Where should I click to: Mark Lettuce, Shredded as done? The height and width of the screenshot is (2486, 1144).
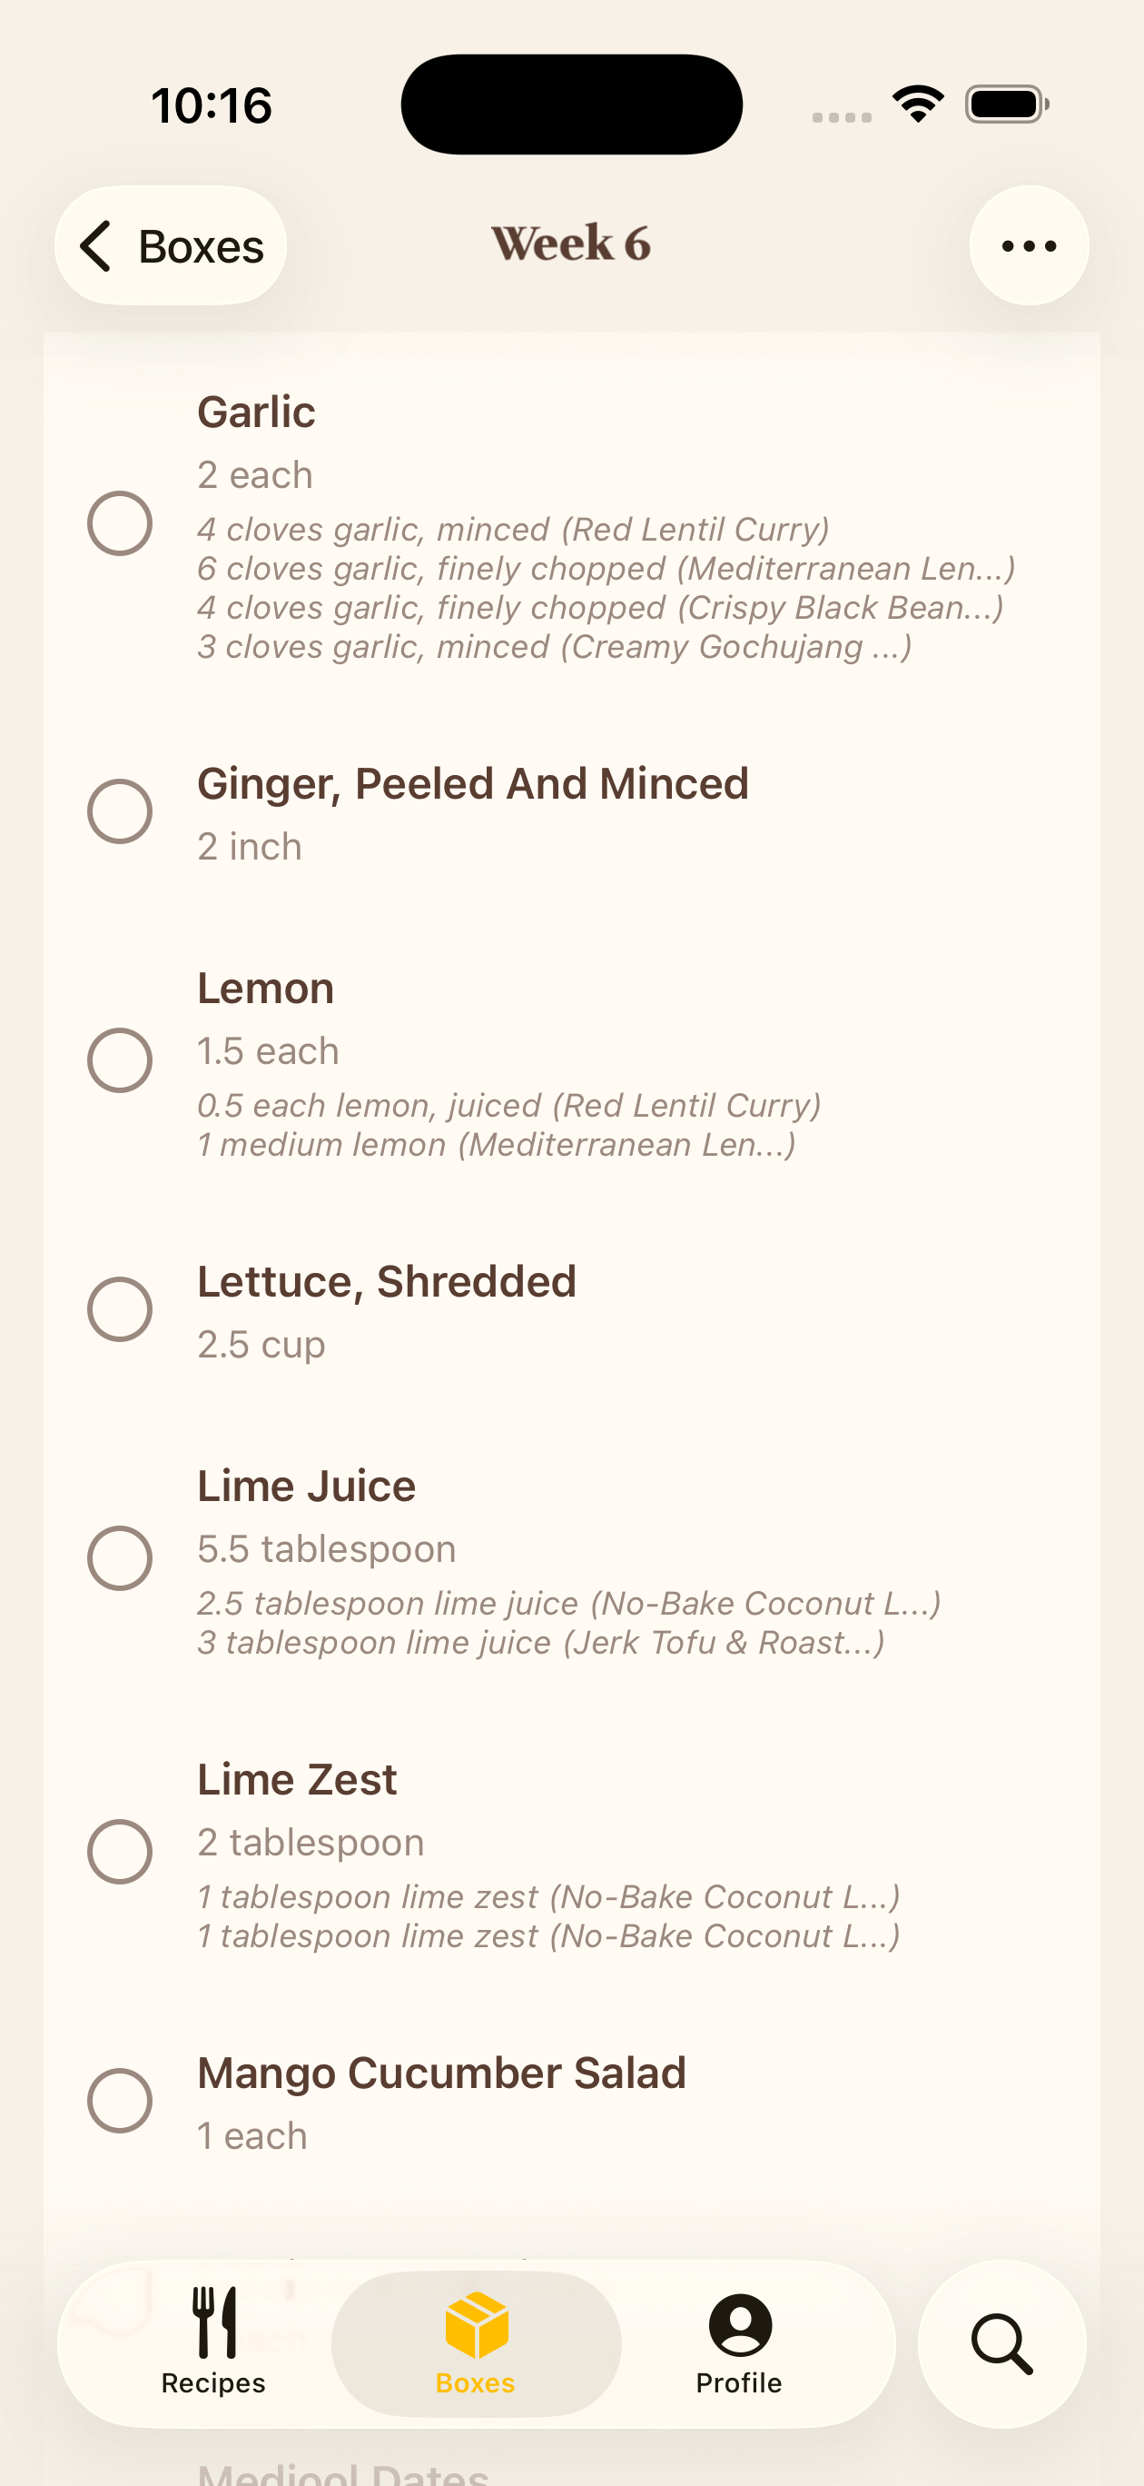[121, 1308]
